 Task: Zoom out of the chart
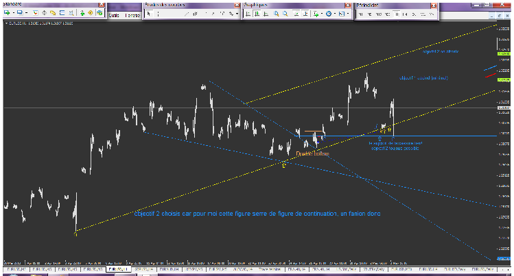[x=285, y=14]
